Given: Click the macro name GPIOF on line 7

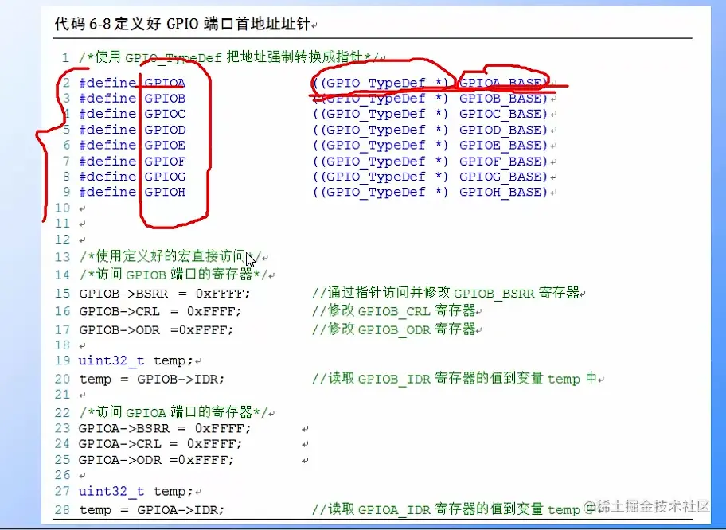Looking at the screenshot, I should [x=165, y=162].
